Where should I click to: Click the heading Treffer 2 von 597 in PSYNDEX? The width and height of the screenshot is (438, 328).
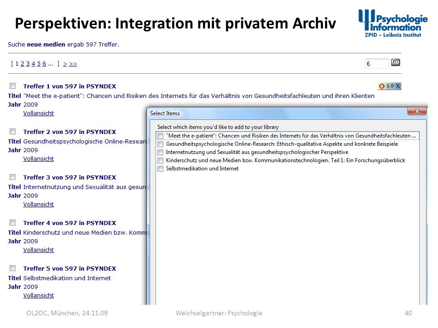pos(69,132)
